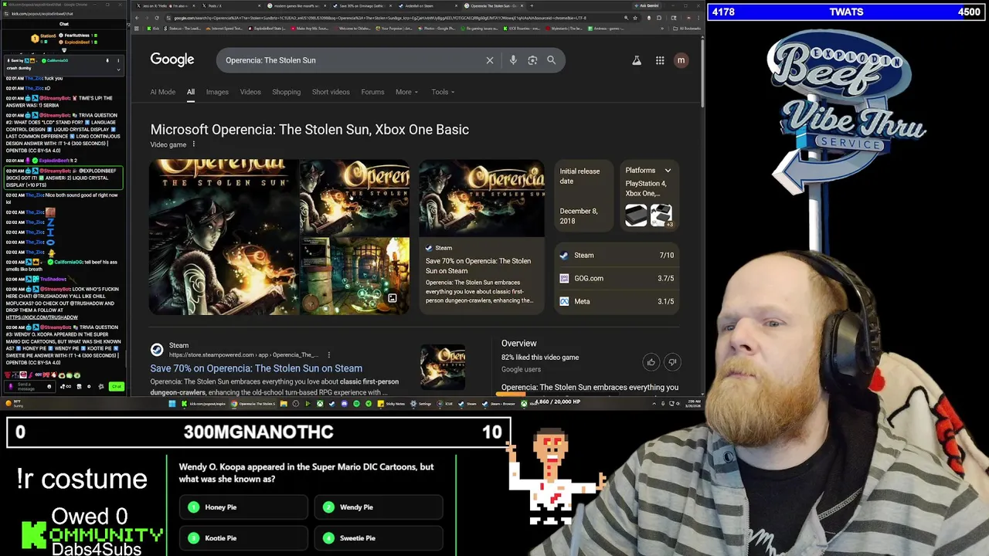Open Meta 3.1/5 rating row
The height and width of the screenshot is (556, 989).
[617, 301]
